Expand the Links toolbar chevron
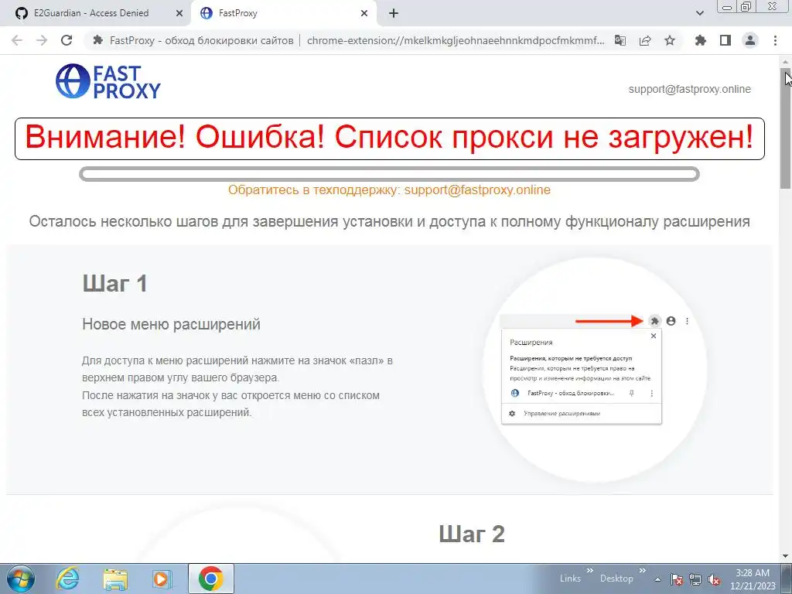Screen dimensions: 792x594 (589, 571)
